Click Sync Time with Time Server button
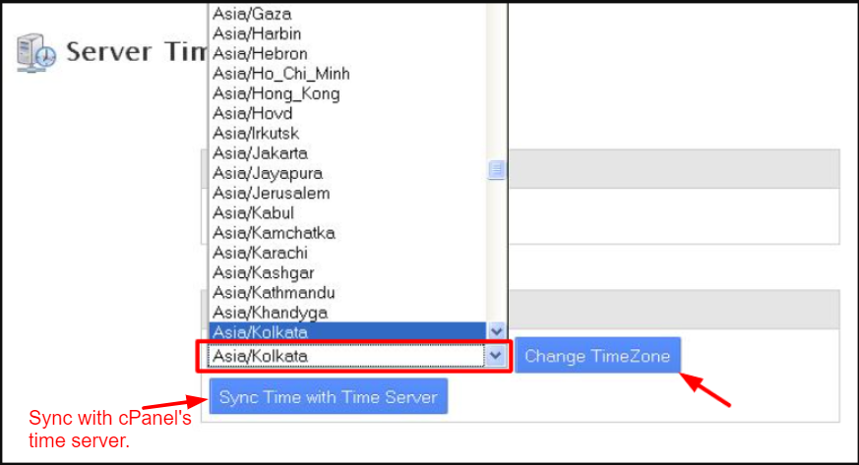 tap(328, 396)
